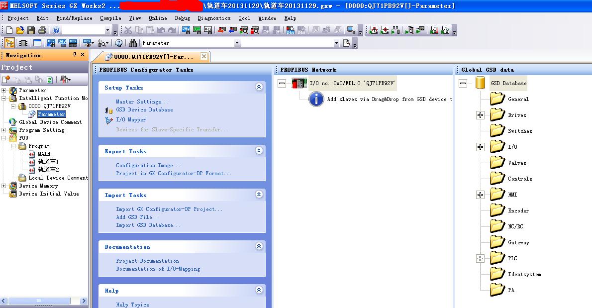Click the Print toolbar icon

[x=42, y=30]
